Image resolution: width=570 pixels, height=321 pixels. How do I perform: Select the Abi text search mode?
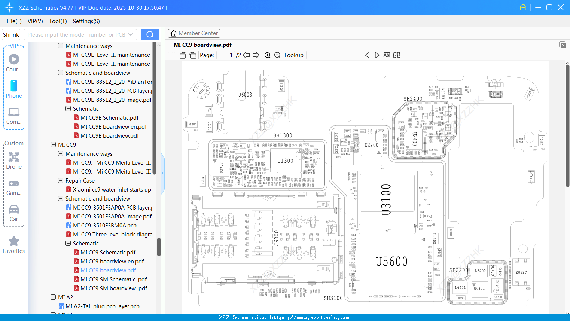(387, 55)
